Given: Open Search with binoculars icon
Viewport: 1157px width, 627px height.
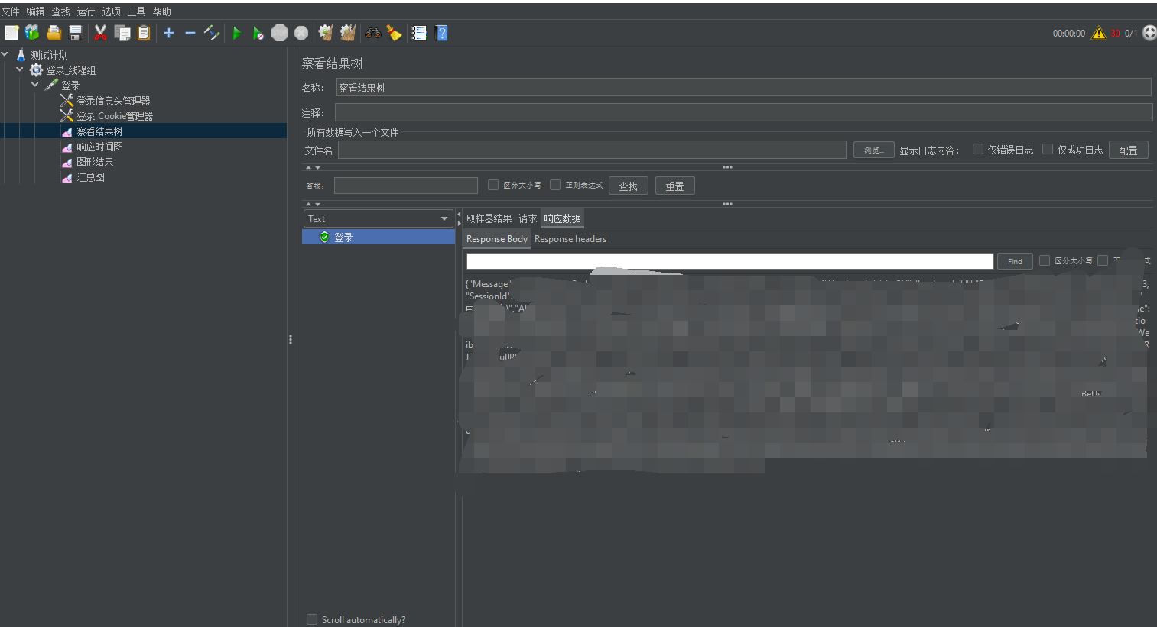Looking at the screenshot, I should coord(373,33).
